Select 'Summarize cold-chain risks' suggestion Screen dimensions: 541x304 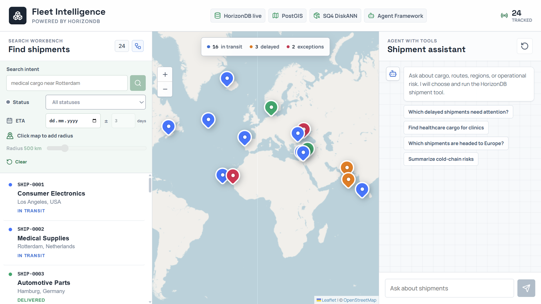coord(441,159)
